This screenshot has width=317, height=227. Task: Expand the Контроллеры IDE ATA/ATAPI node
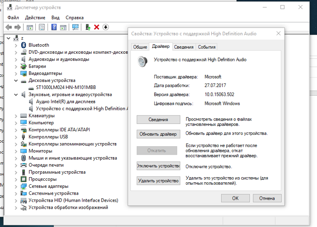pos(16,130)
